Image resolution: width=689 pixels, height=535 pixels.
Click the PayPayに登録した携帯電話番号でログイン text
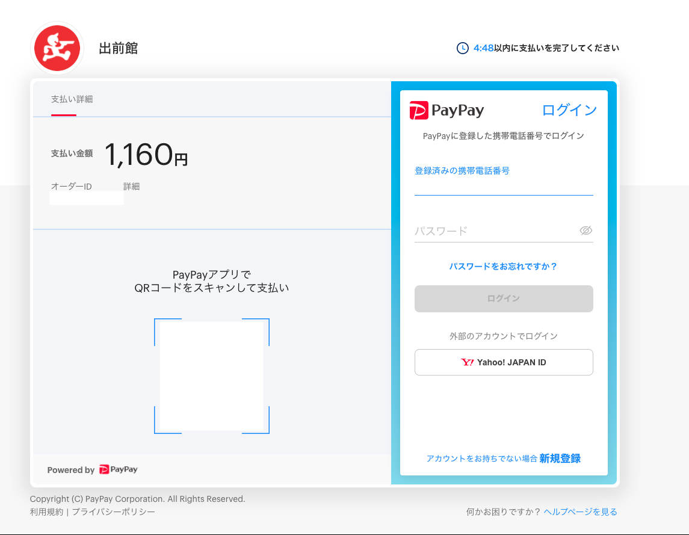(503, 136)
